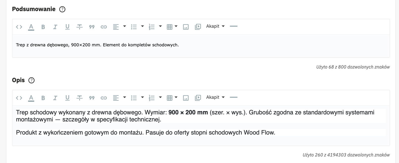The height and width of the screenshot is (163, 399).
Task: Insert blockquote in Podsumowanie editor
Action: coord(92,27)
